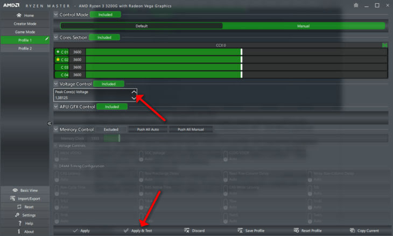Click the star icon on core C 02

coord(58,59)
